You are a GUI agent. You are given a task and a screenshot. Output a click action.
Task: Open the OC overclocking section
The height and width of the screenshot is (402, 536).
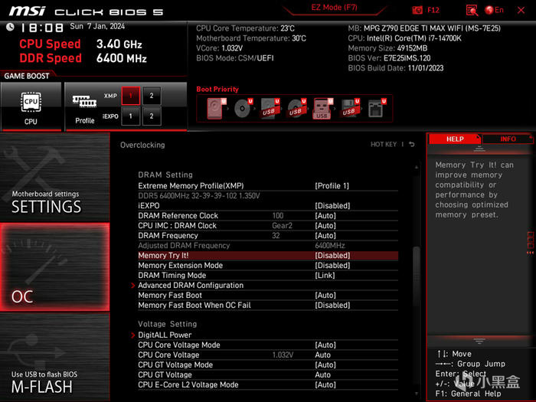[54, 267]
